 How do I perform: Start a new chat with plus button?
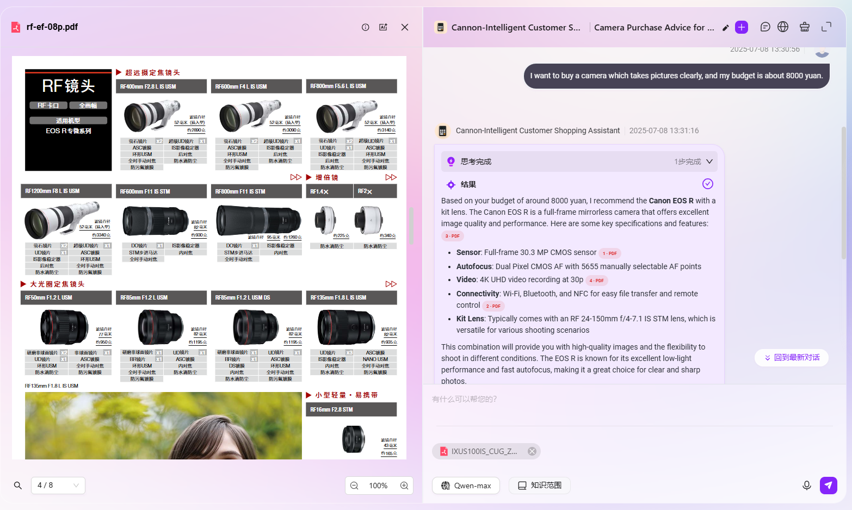point(742,27)
